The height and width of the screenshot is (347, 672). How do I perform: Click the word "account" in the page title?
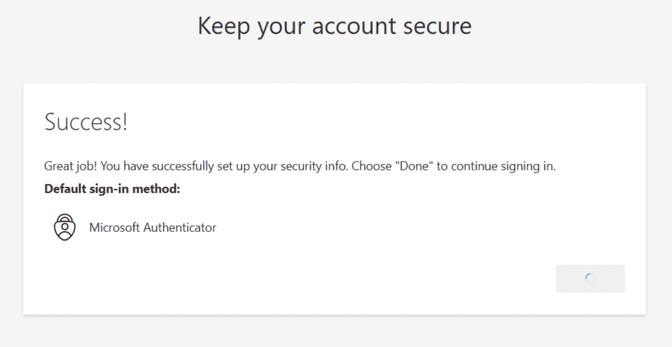[x=354, y=26]
